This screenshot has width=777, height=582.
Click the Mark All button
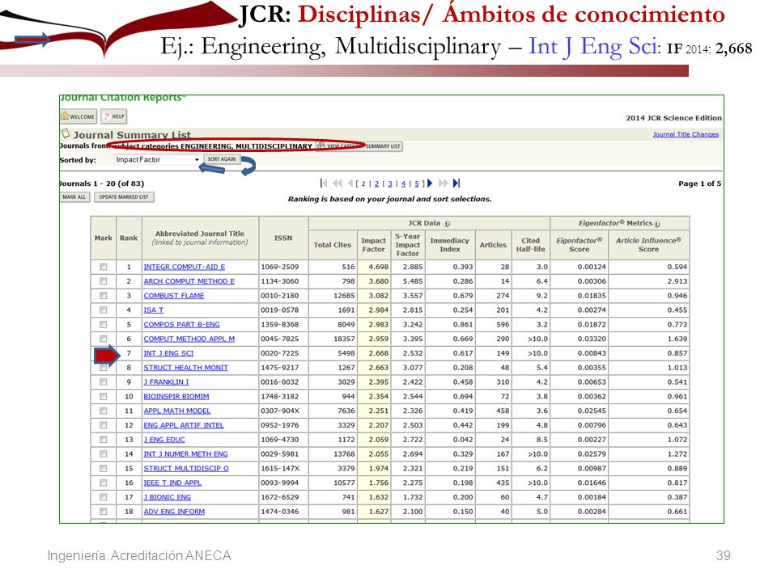(74, 197)
